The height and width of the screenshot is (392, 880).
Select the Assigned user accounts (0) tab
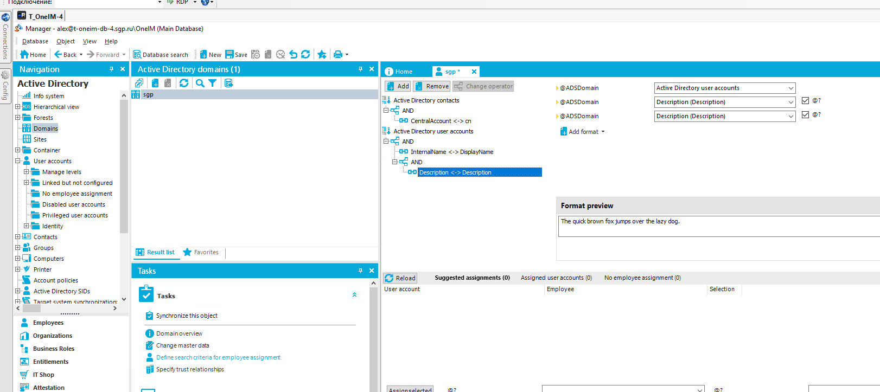click(x=556, y=278)
